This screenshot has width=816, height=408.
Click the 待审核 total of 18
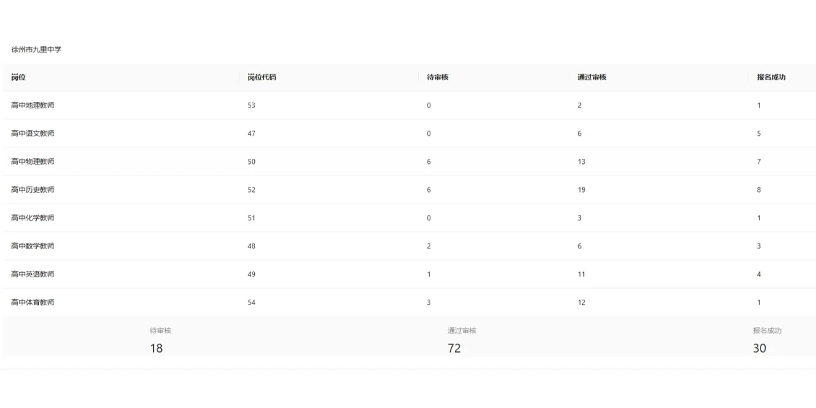coord(156,348)
